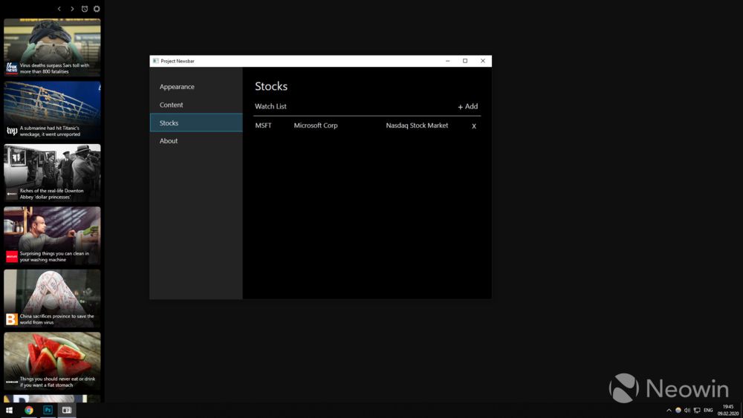This screenshot has height=418, width=743.
Task: Go to next news page arrow
Action: click(x=72, y=8)
